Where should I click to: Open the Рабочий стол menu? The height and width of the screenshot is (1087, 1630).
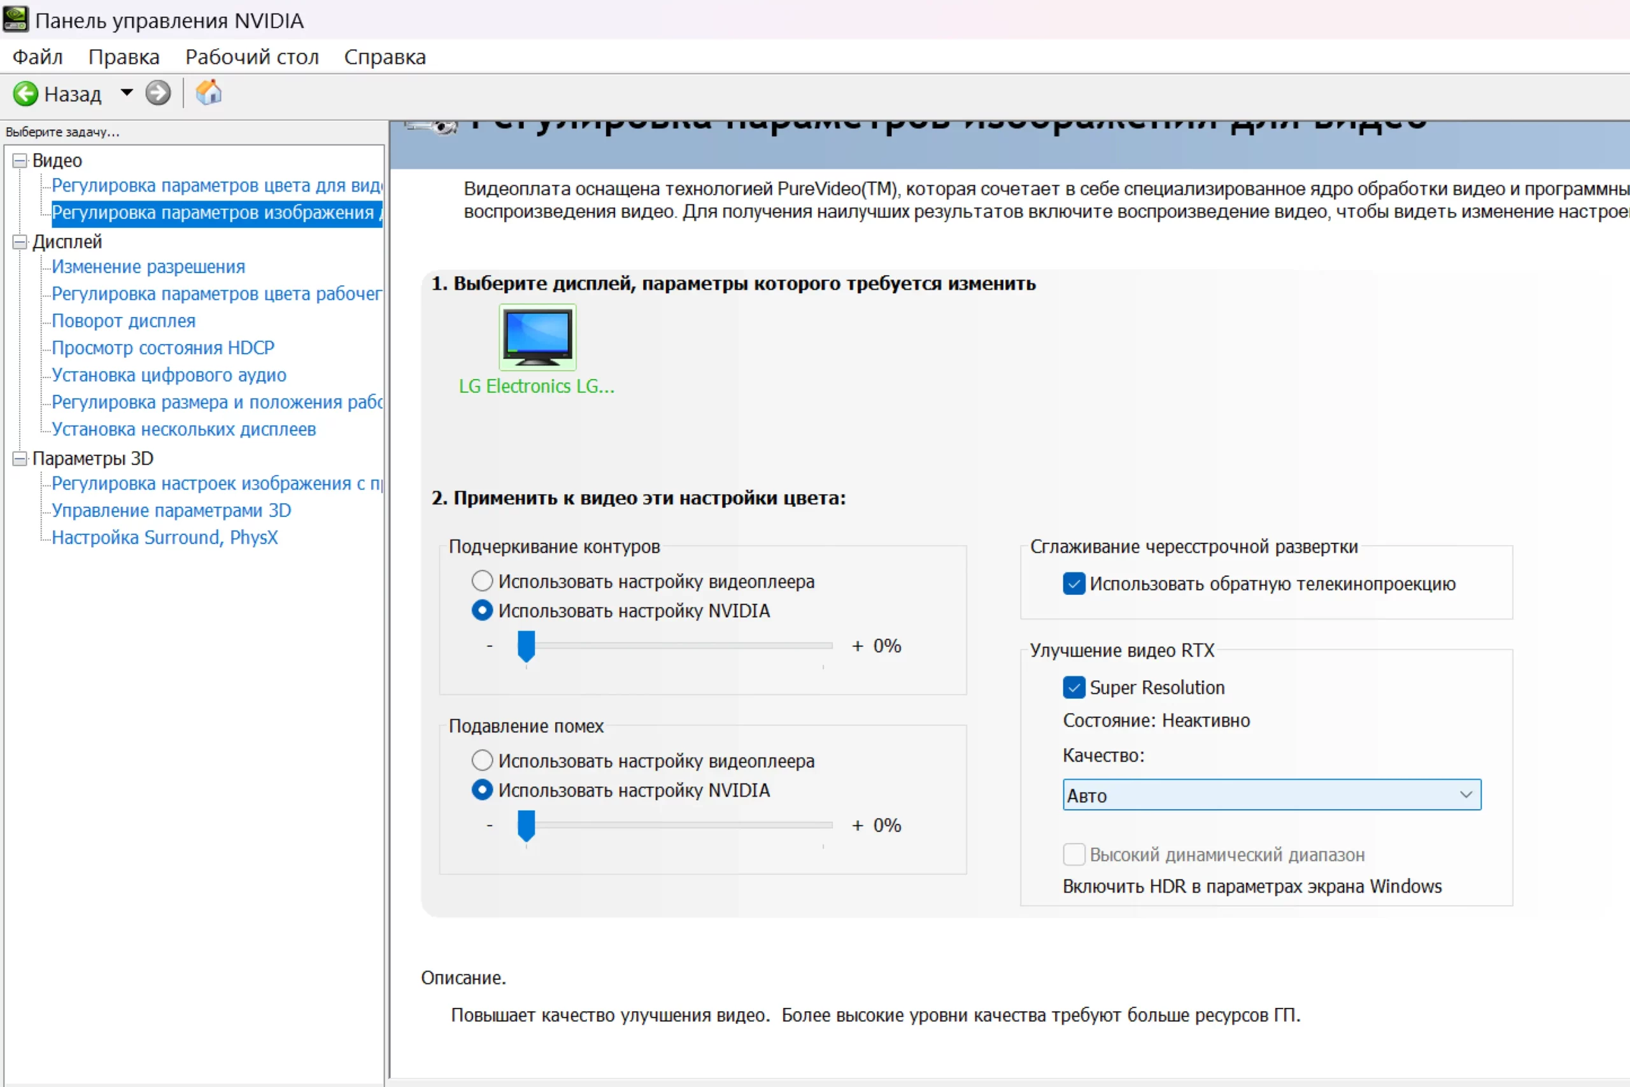(x=252, y=57)
